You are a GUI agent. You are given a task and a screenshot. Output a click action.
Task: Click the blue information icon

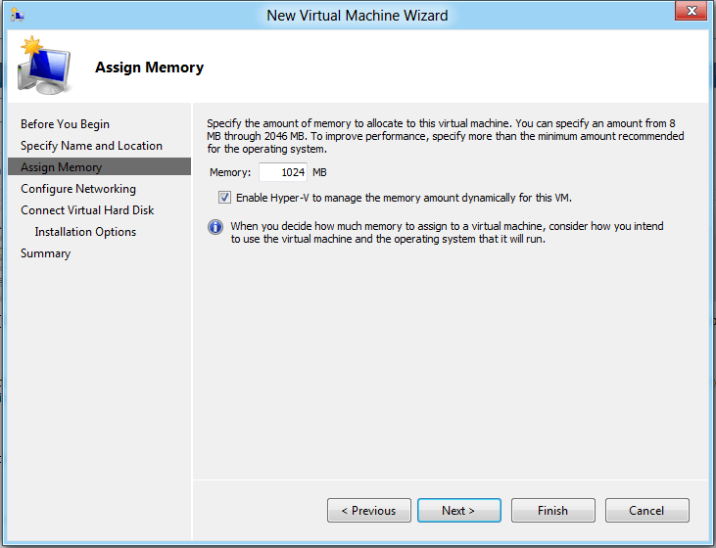coord(215,227)
